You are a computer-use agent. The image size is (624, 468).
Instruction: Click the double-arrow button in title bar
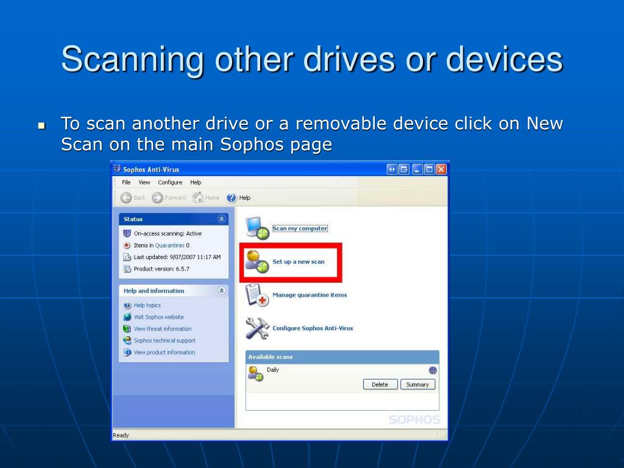(392, 169)
